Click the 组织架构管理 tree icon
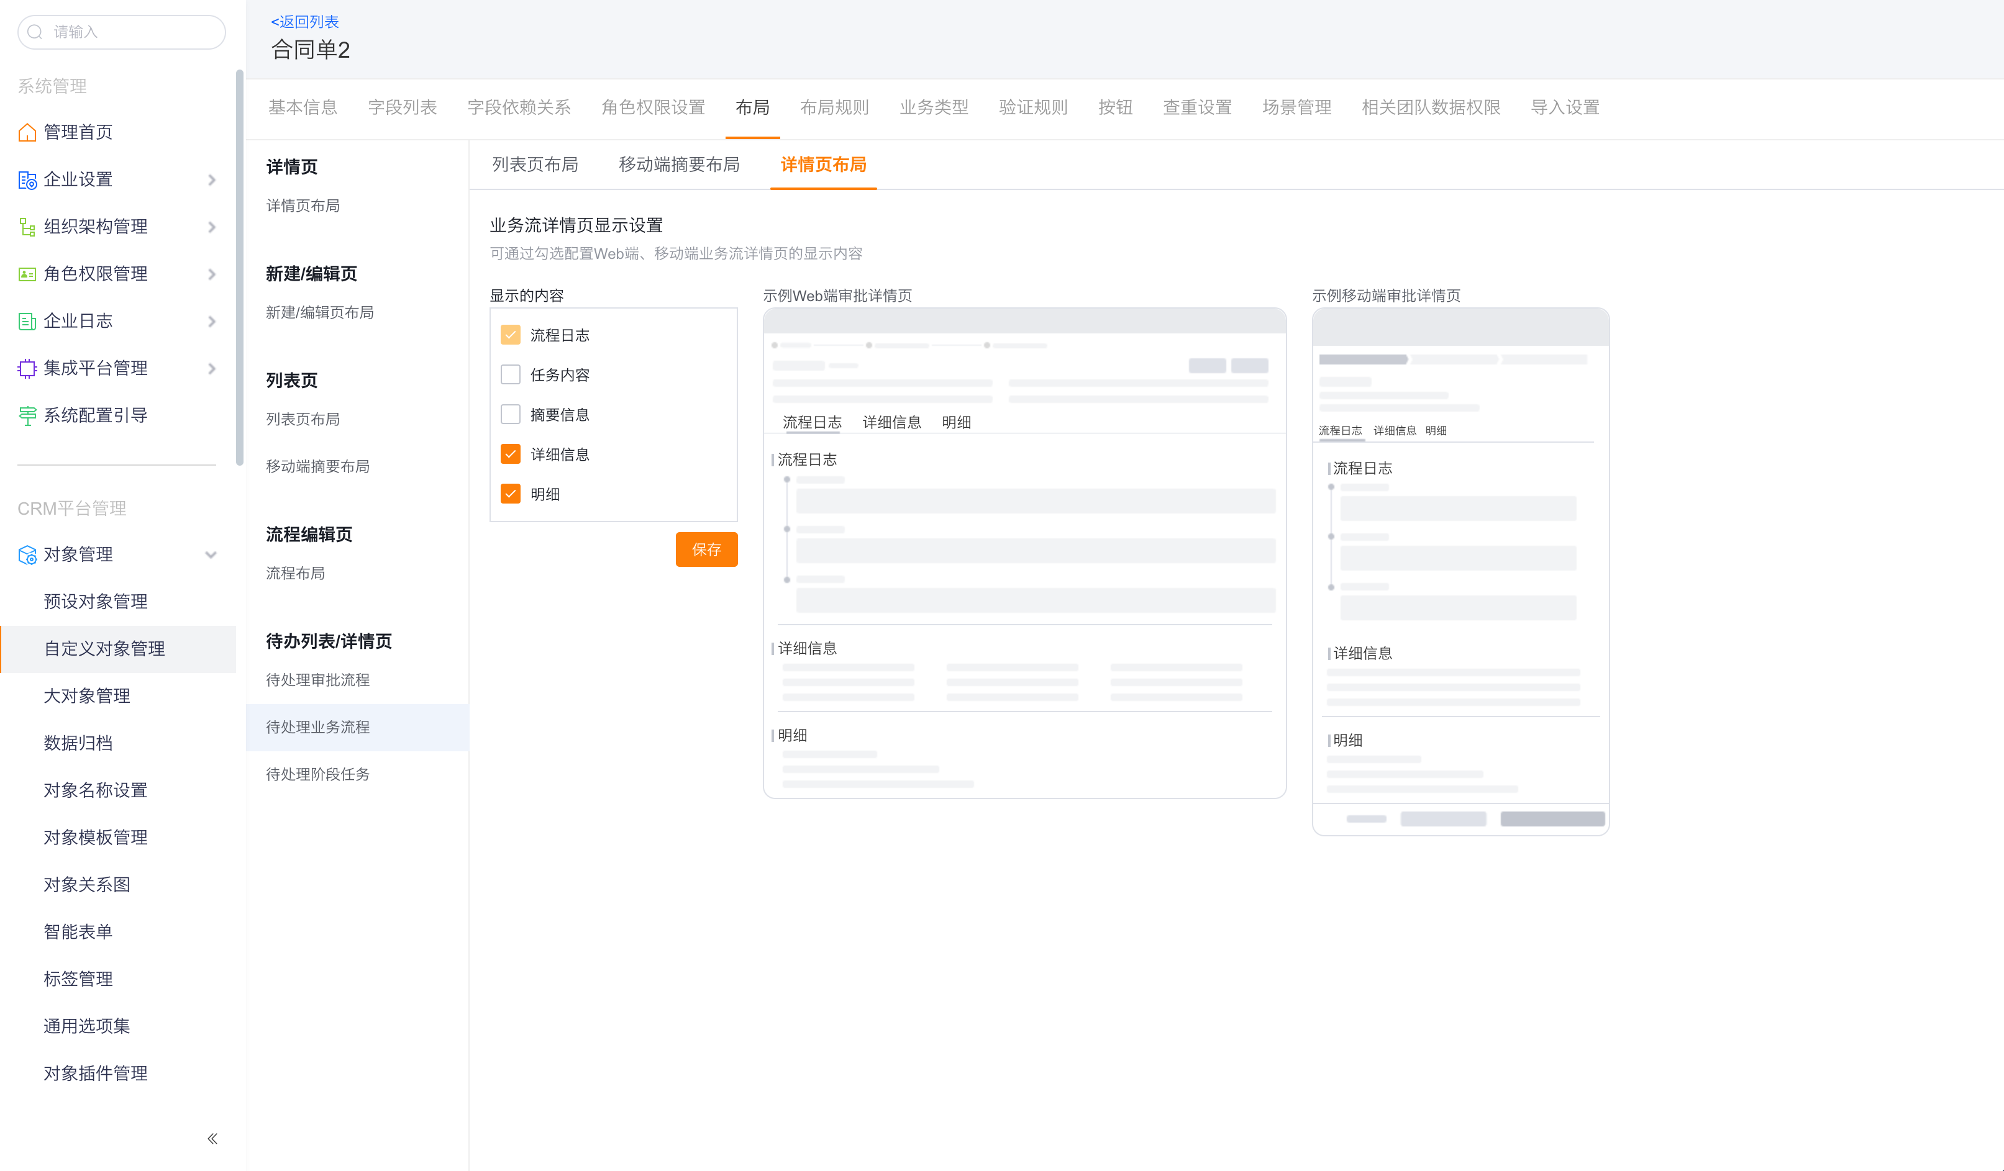Viewport: 2004px width, 1171px height. (27, 227)
